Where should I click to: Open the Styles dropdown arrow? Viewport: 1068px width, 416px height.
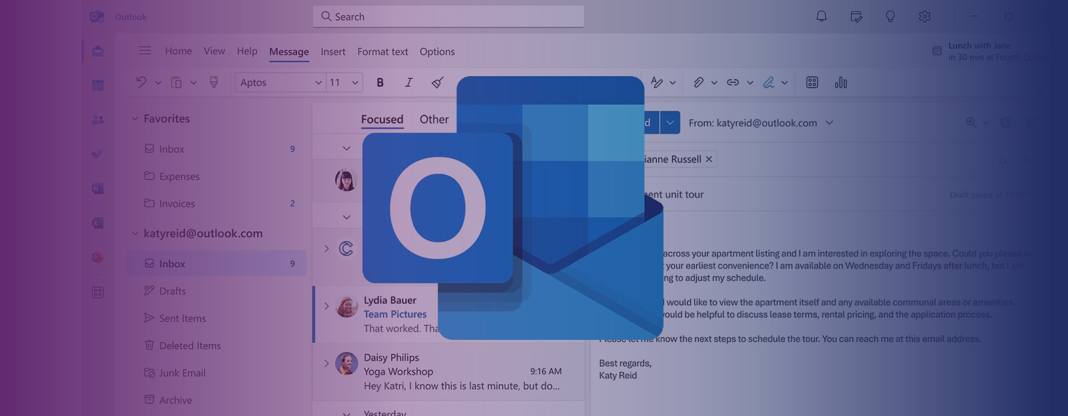coord(673,83)
